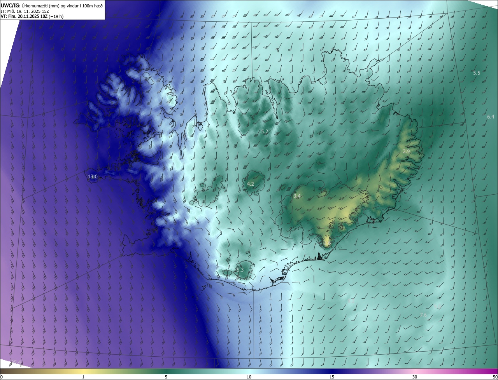Click the colorbar tick label 0
Image resolution: width=498 pixels, height=380 pixels.
coord(2,377)
